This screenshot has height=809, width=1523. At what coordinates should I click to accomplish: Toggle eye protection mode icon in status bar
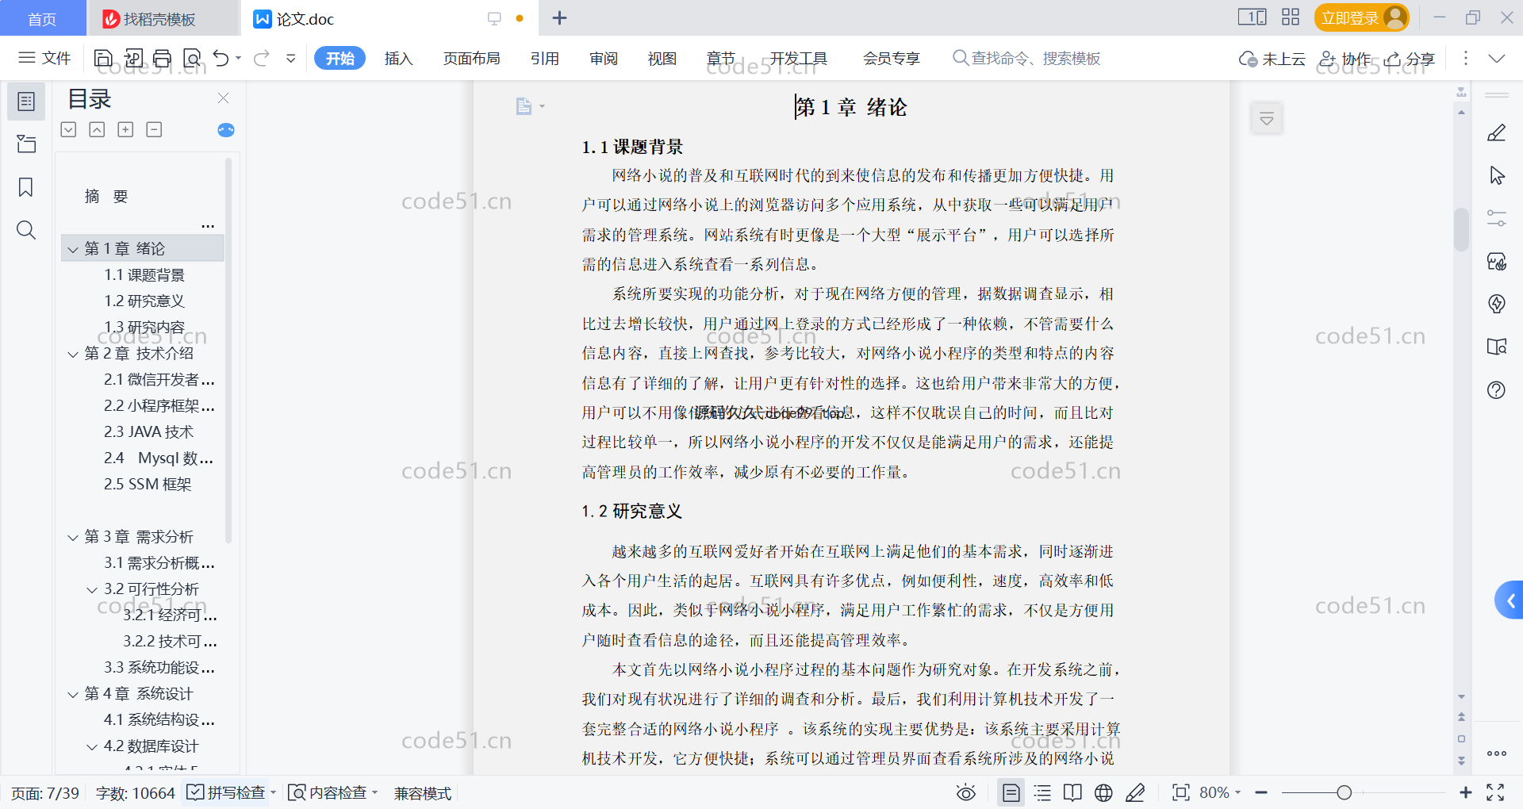click(x=965, y=792)
